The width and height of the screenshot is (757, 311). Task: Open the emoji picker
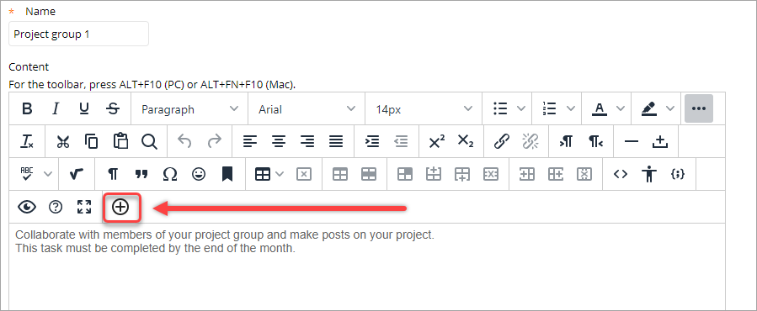tap(199, 174)
